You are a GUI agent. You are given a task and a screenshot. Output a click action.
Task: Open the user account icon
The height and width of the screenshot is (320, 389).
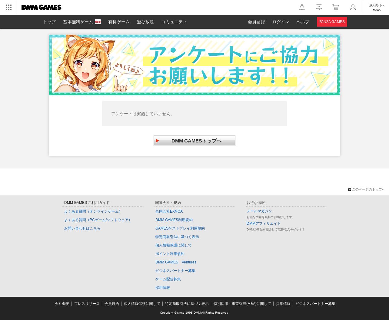[353, 7]
